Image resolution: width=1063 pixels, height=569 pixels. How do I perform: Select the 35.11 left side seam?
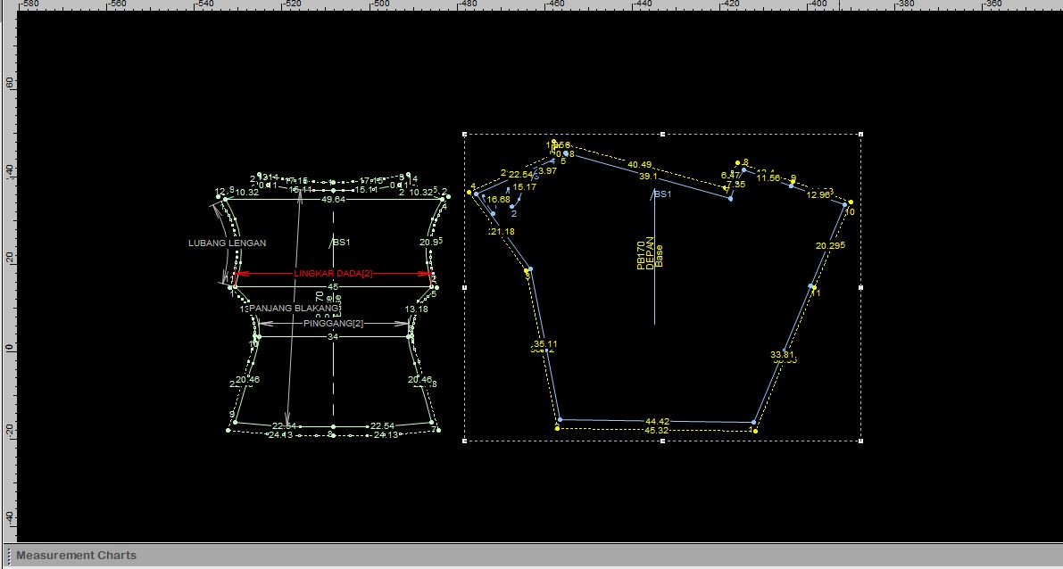pos(545,344)
